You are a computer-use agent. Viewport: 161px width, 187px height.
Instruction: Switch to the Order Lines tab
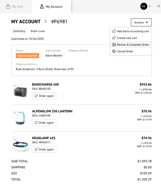(x=37, y=31)
